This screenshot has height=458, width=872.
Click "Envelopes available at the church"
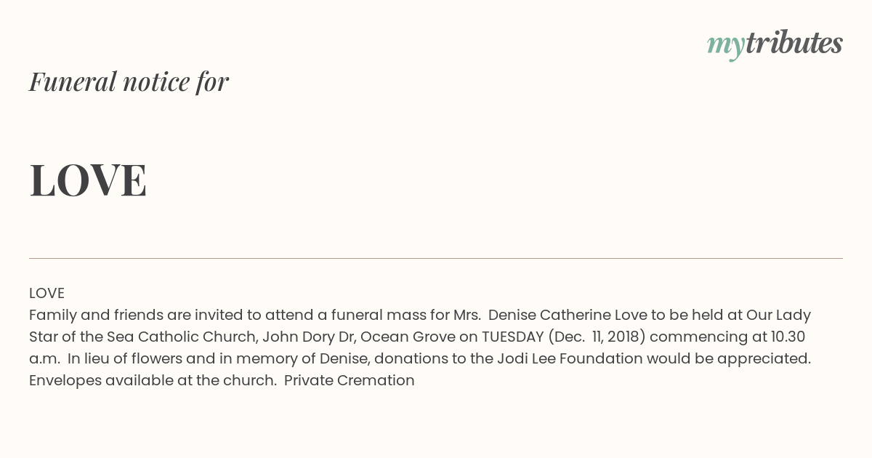152,380
